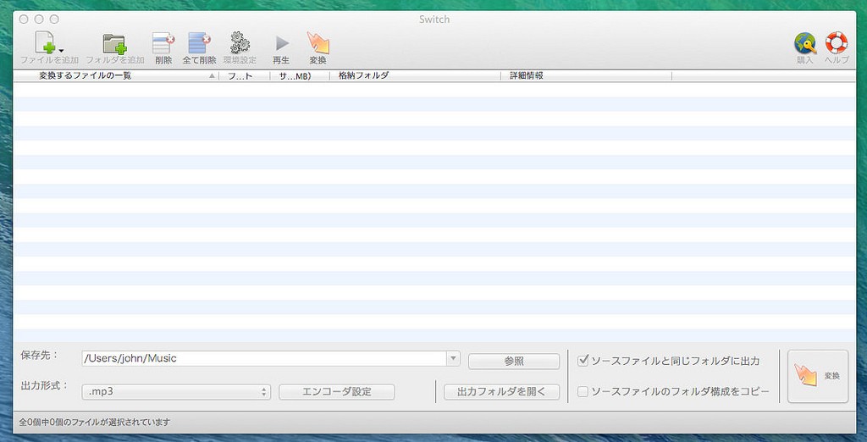Click the status bar text 全0個中0個のファイルが選択されています
The width and height of the screenshot is (867, 442).
pyautogui.click(x=95, y=422)
